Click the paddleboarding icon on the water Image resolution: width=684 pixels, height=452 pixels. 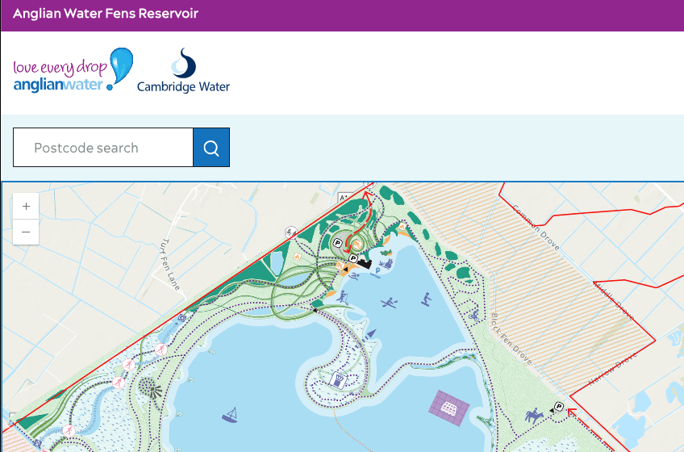pos(426,299)
